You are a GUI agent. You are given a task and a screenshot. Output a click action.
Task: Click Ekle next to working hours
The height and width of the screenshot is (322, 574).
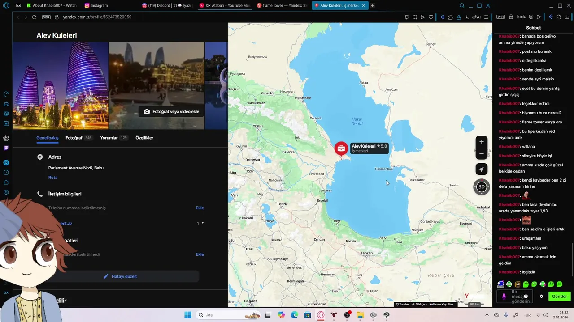click(x=200, y=254)
